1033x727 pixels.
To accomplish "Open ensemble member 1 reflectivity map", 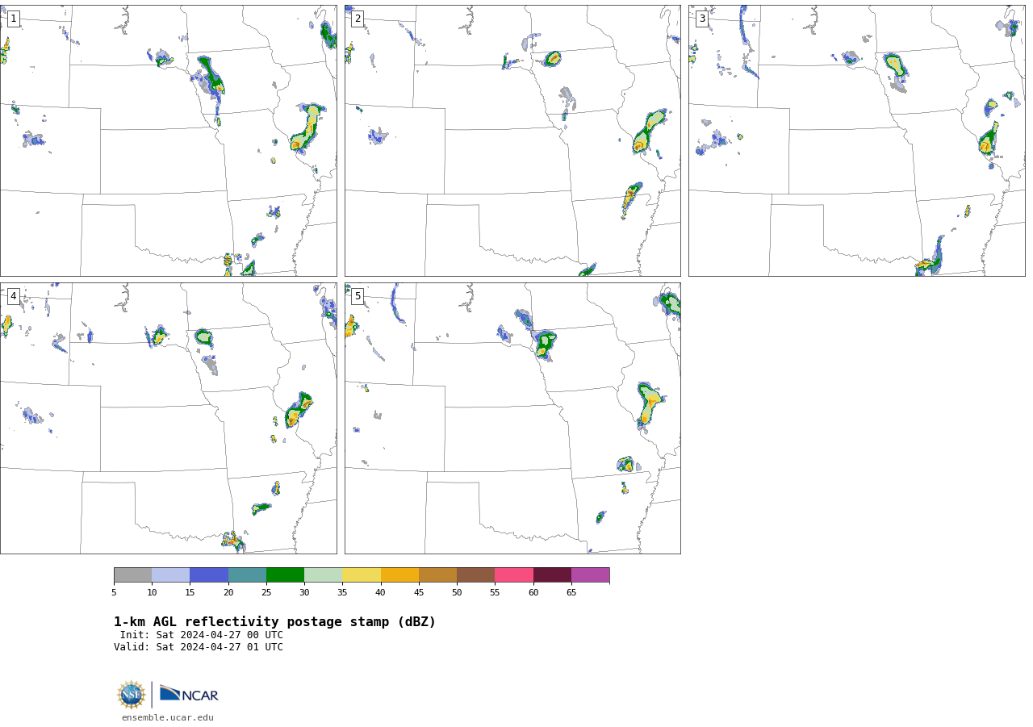I will (168, 140).
